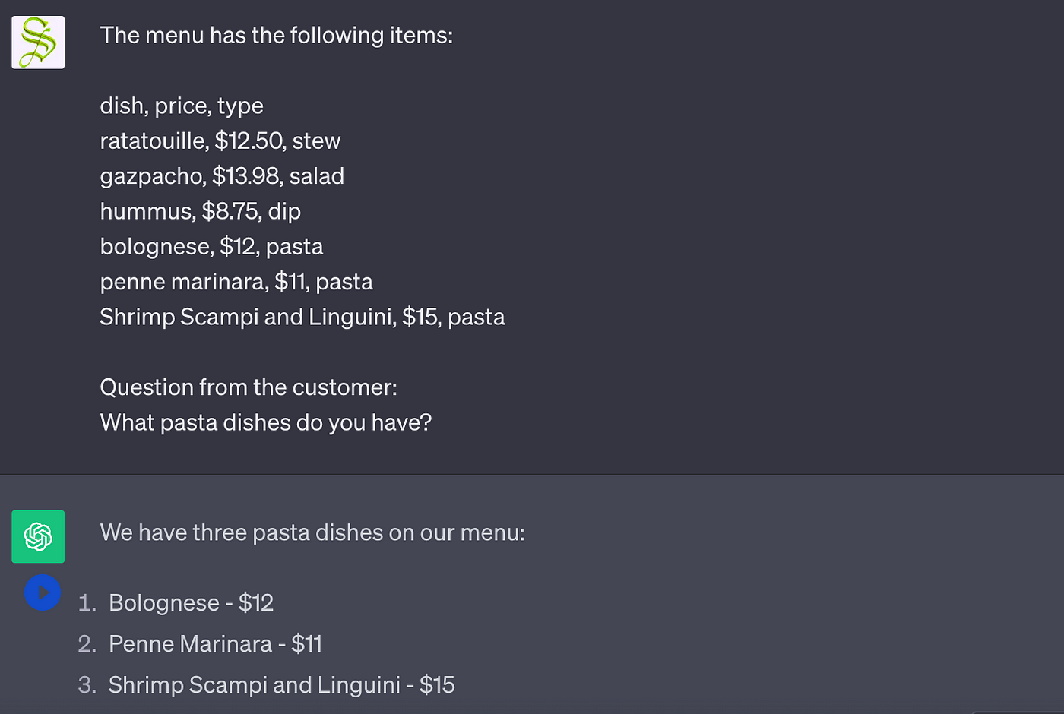1064x714 pixels.
Task: Click the lowercase penne marinara $11 line
Action: click(236, 282)
